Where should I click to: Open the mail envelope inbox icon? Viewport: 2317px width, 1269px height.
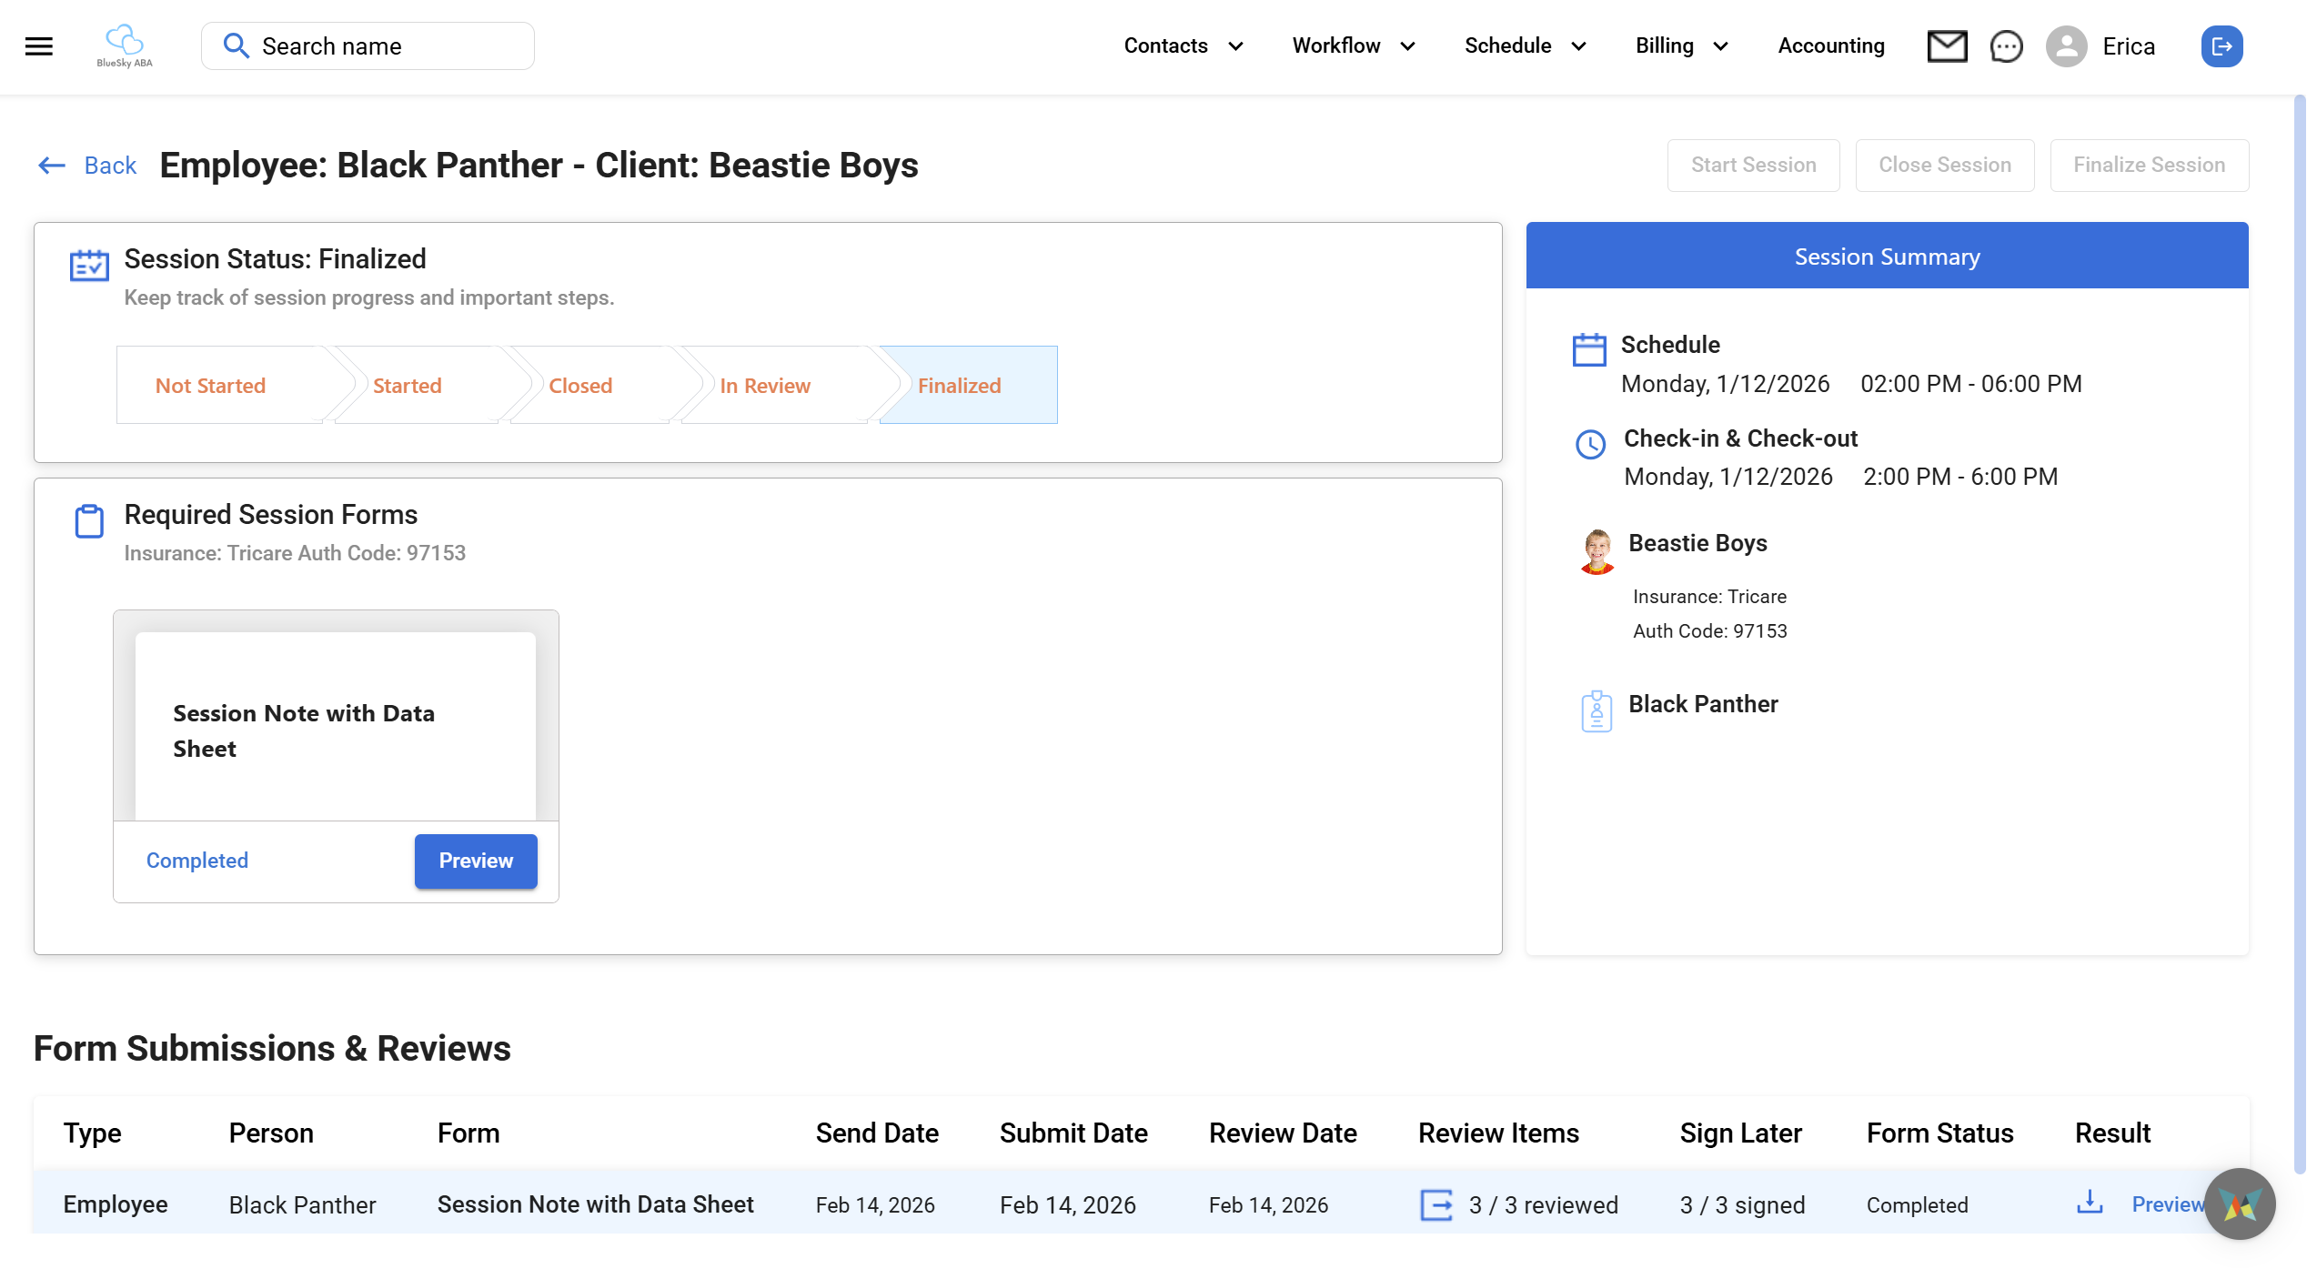point(1947,46)
